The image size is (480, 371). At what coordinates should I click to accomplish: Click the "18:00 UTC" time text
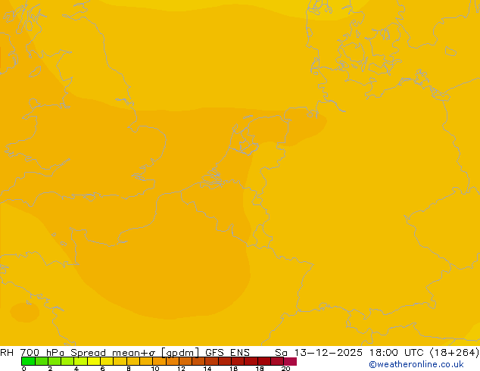click(396, 353)
